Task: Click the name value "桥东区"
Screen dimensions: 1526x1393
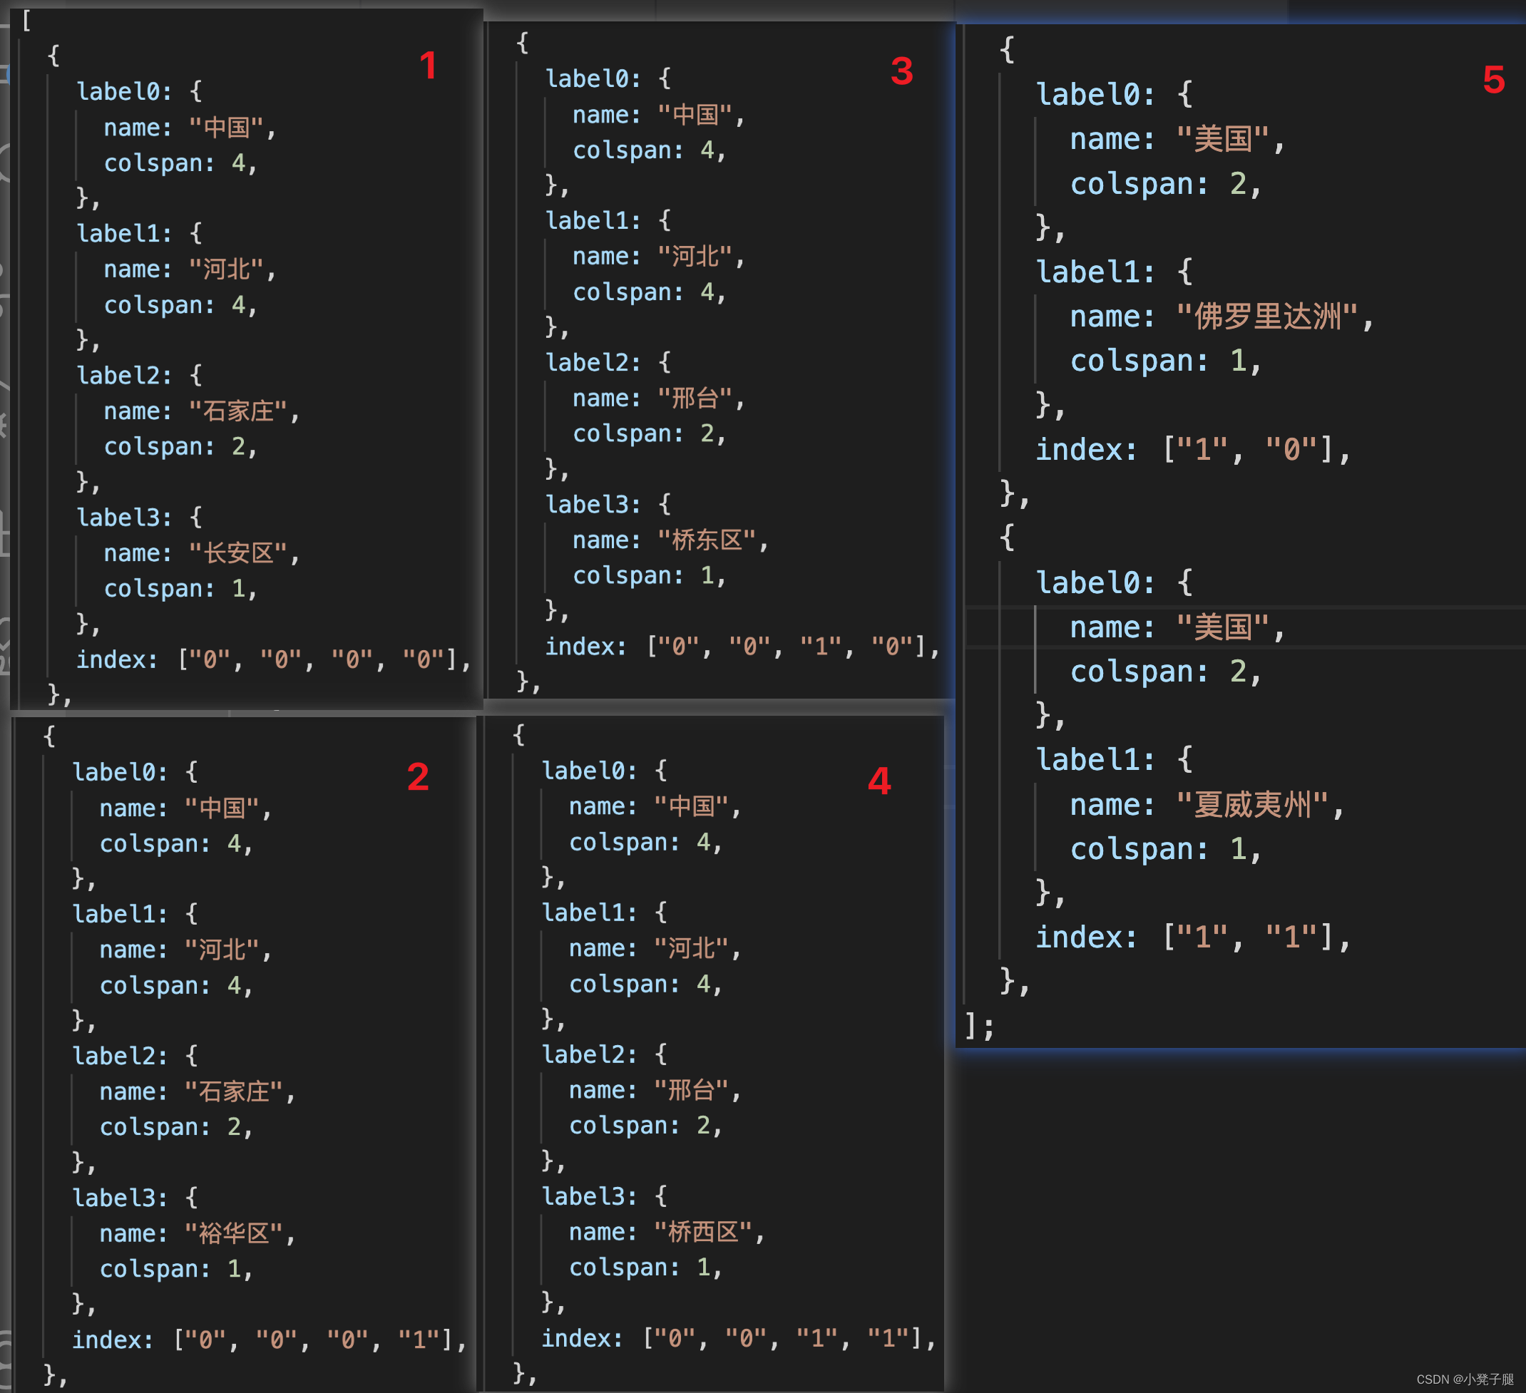Action: tap(707, 540)
